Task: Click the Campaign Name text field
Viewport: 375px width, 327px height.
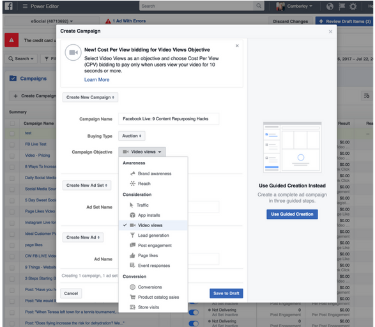Action: tap(169, 119)
